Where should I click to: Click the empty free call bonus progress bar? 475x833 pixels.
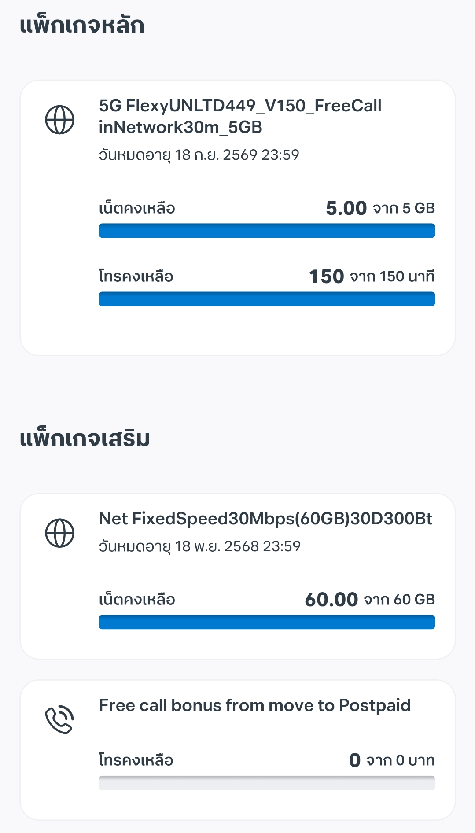(x=267, y=783)
